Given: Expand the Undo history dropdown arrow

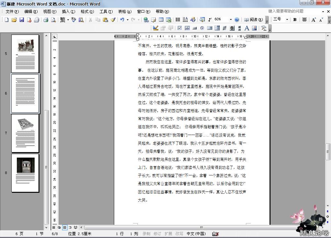Looking at the screenshot, I should click(127, 20).
